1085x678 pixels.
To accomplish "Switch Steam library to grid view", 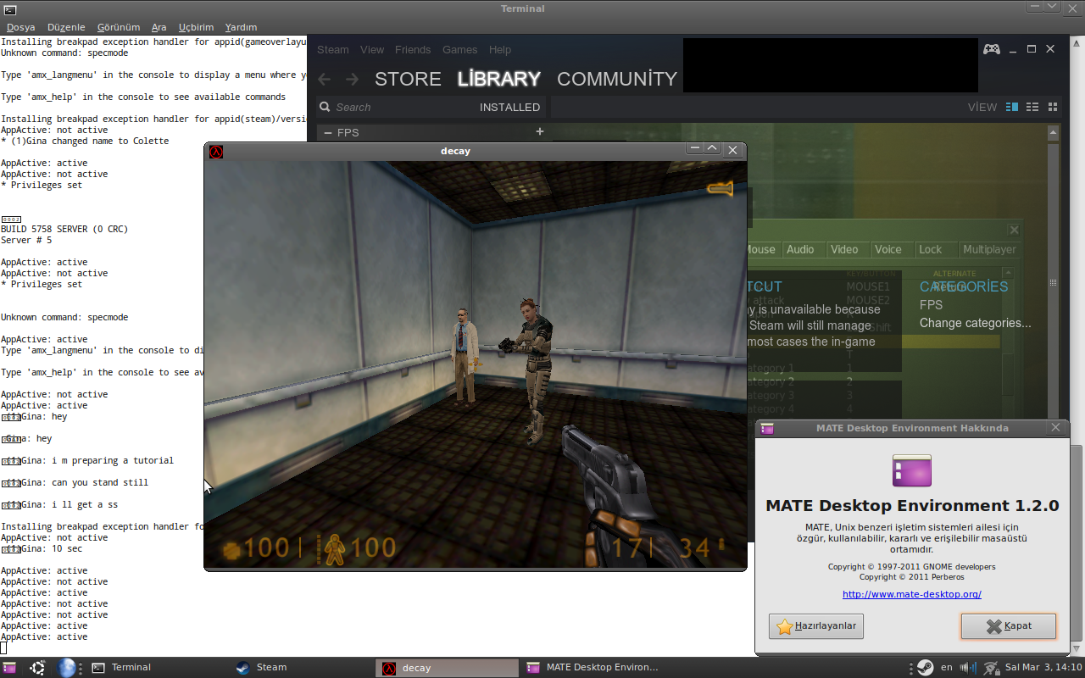I will [x=1053, y=108].
